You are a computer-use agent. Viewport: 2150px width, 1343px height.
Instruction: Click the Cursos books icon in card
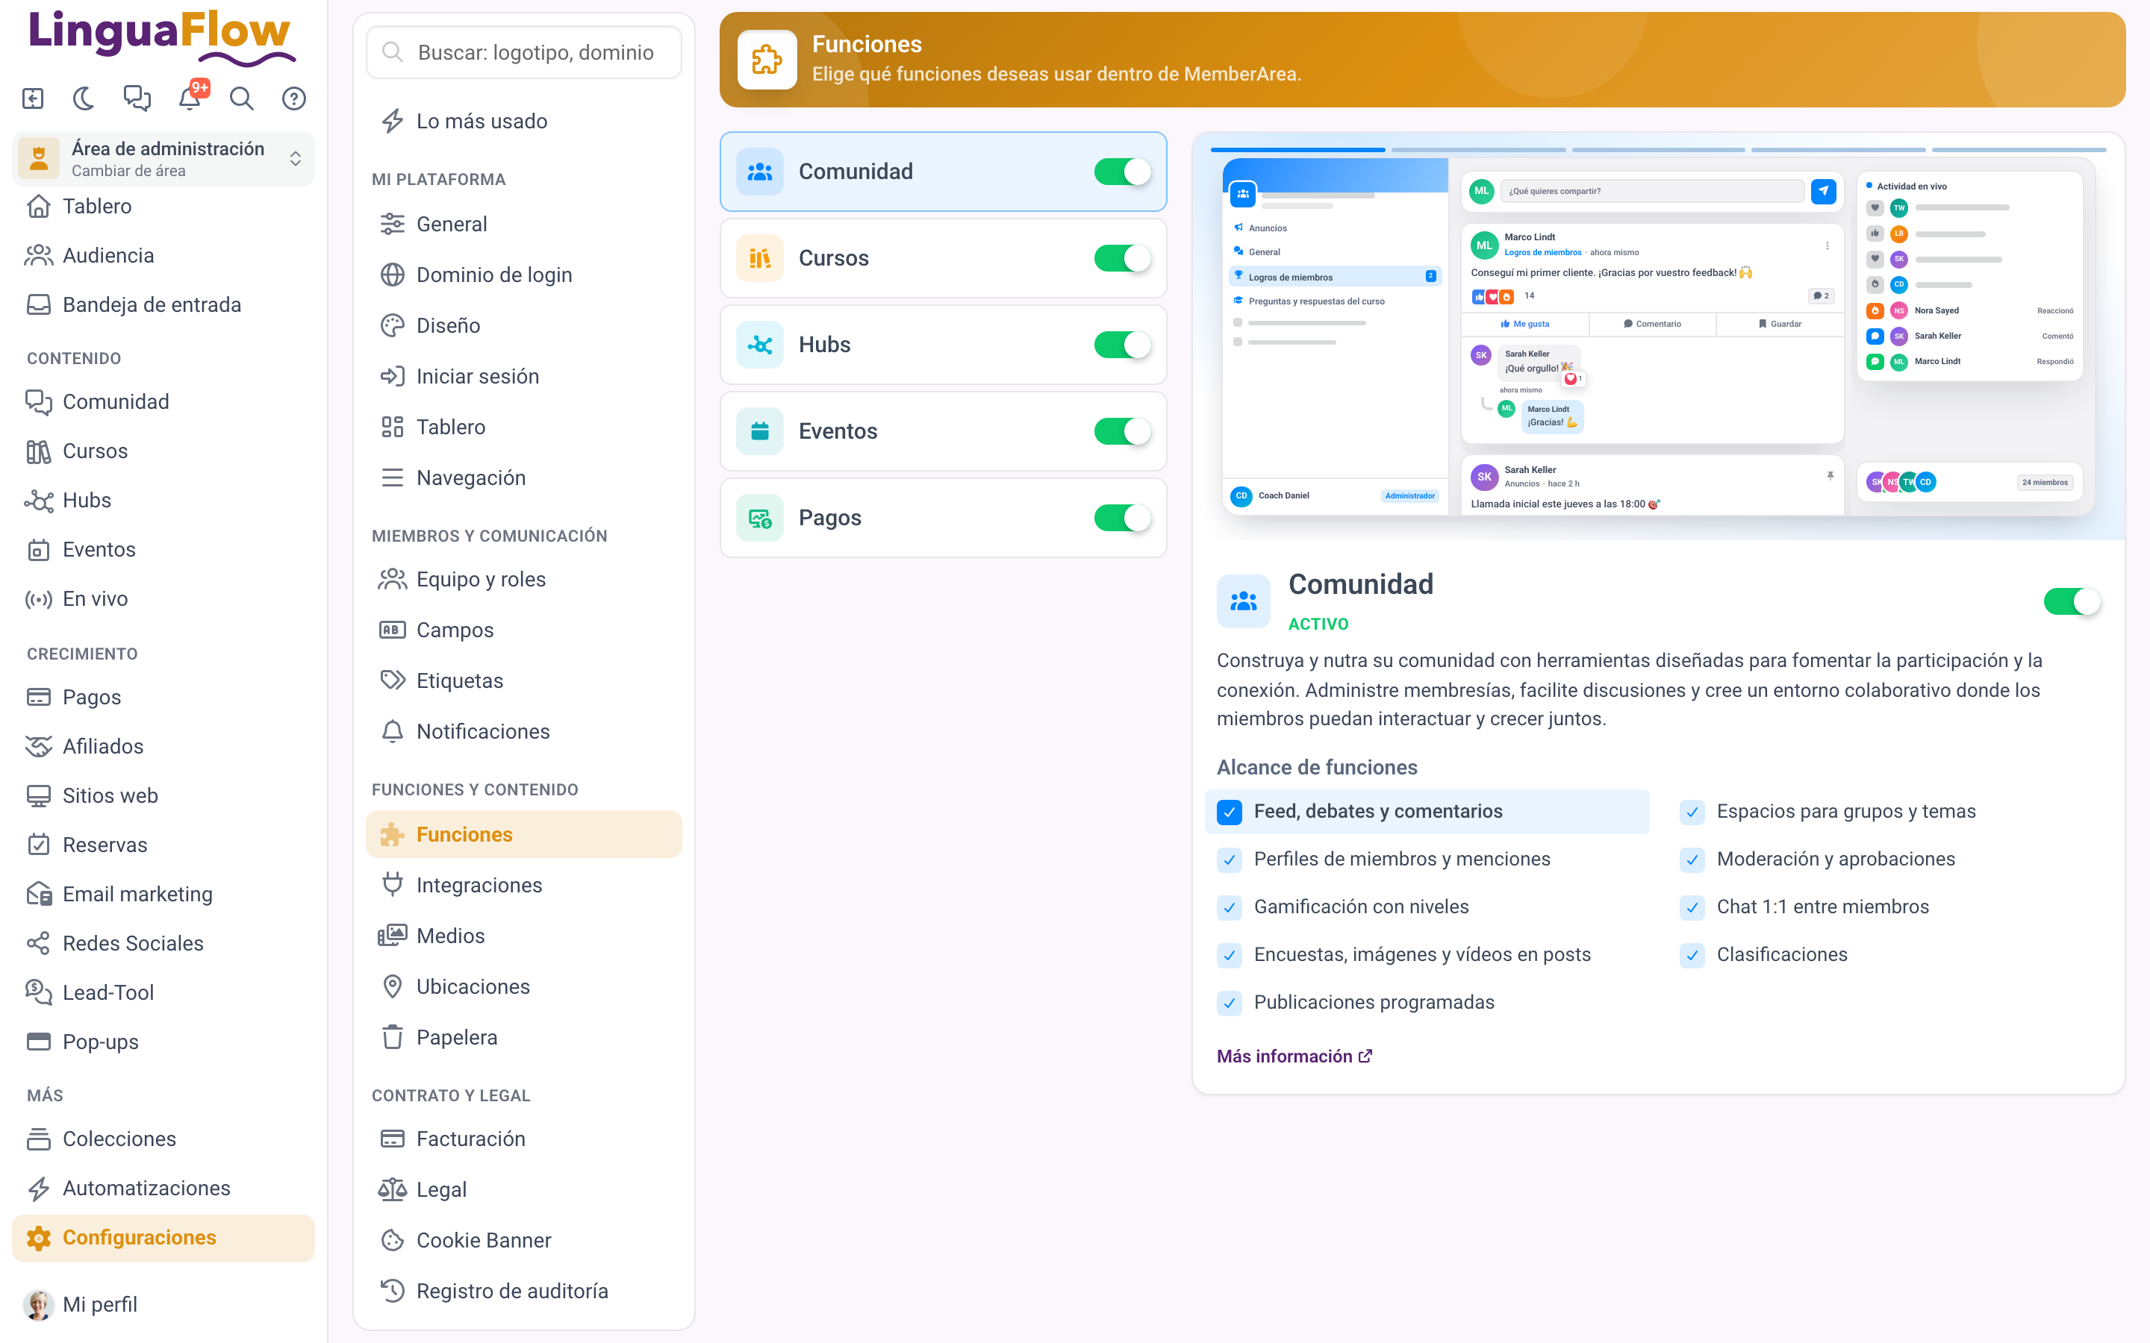point(760,258)
